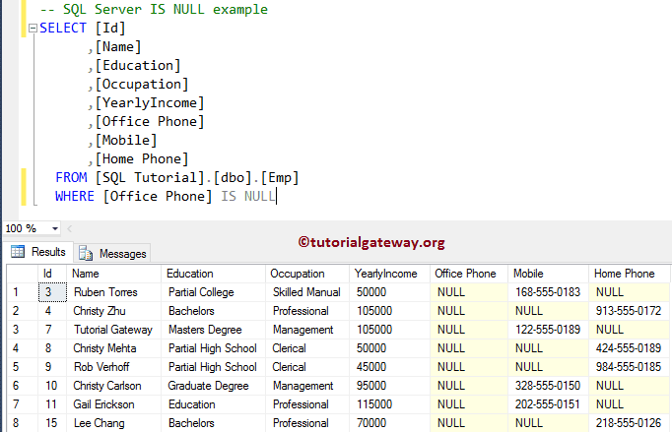The image size is (672, 432).
Task: Click the Messages tab icon
Action: tap(86, 253)
